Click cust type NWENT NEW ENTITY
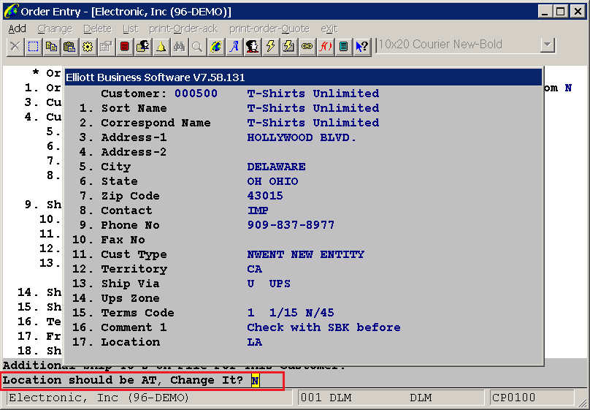The width and height of the screenshot is (590, 410). (x=305, y=254)
